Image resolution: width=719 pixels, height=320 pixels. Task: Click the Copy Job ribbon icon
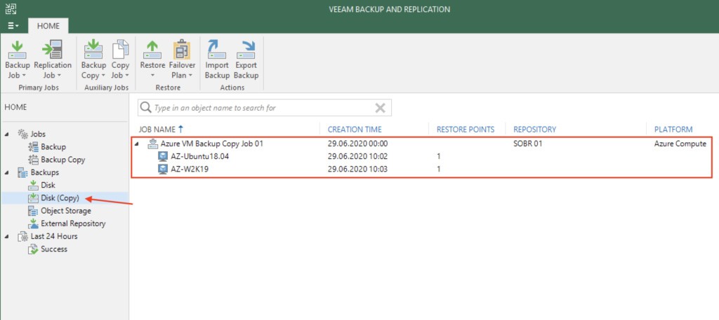120,50
